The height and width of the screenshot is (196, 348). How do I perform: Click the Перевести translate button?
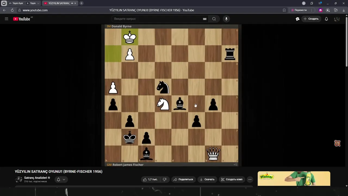[x=299, y=10]
